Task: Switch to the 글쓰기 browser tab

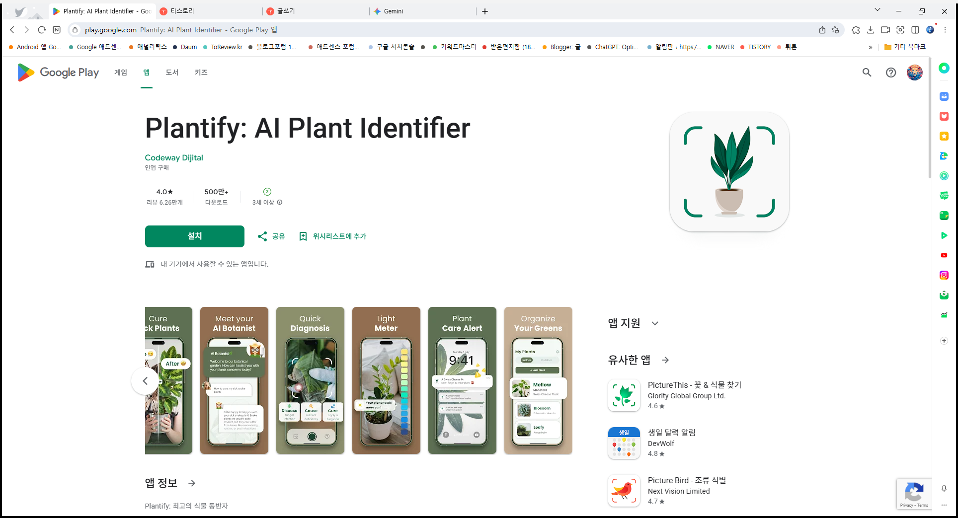Action: coord(316,11)
